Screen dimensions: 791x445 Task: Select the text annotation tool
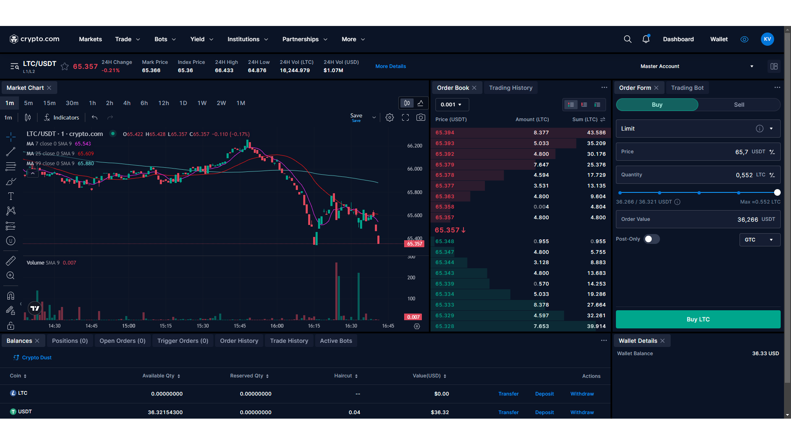(11, 196)
